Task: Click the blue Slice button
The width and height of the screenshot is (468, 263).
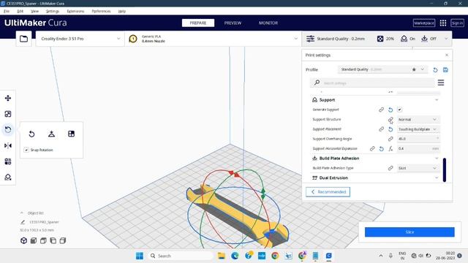Action: (409, 232)
